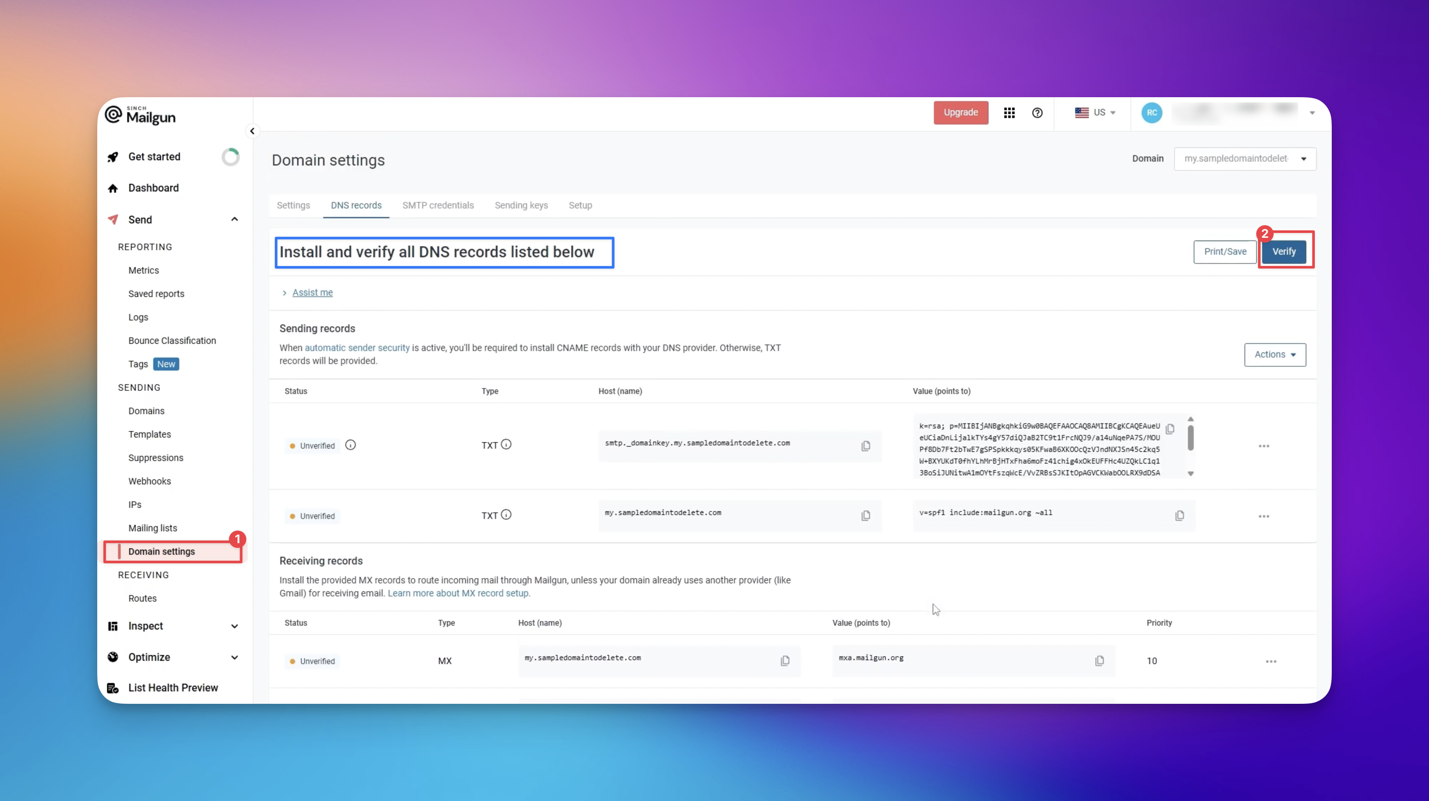Switch to the SMTP credentials tab
The height and width of the screenshot is (801, 1429).
coord(438,205)
